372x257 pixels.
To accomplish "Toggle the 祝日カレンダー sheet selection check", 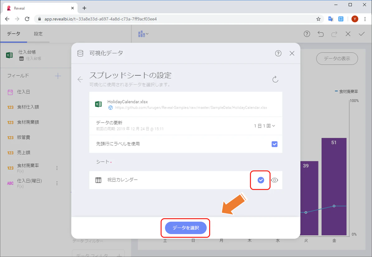I will pyautogui.click(x=261, y=180).
